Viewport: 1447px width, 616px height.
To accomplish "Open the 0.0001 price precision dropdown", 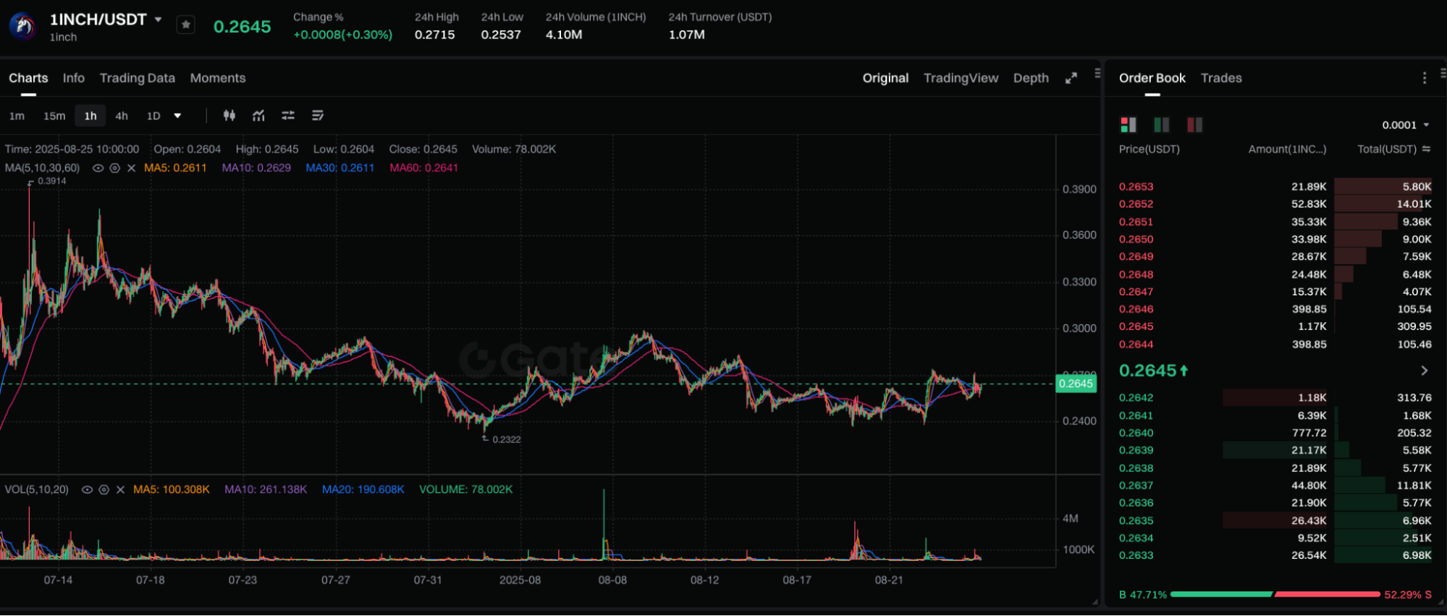I will point(1405,125).
